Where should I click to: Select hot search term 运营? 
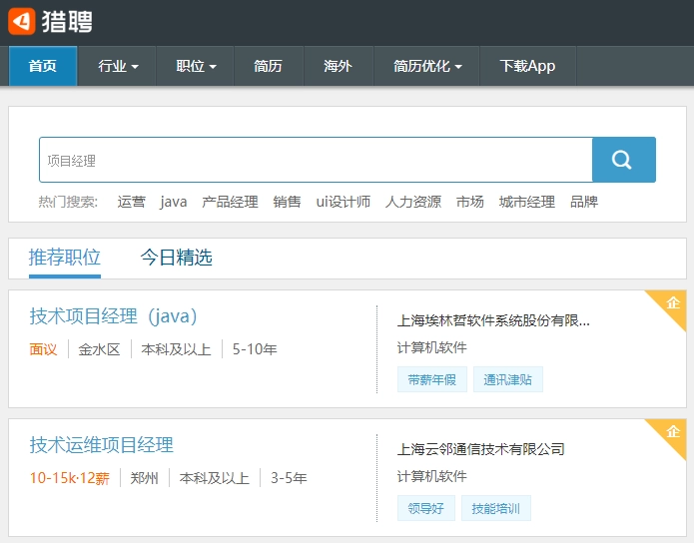[131, 202]
